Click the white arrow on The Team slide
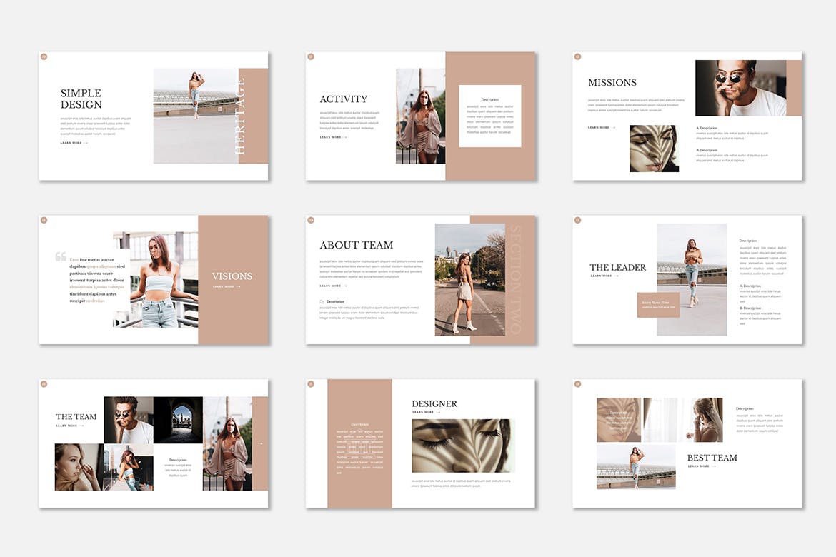This screenshot has width=836, height=557. 260,443
